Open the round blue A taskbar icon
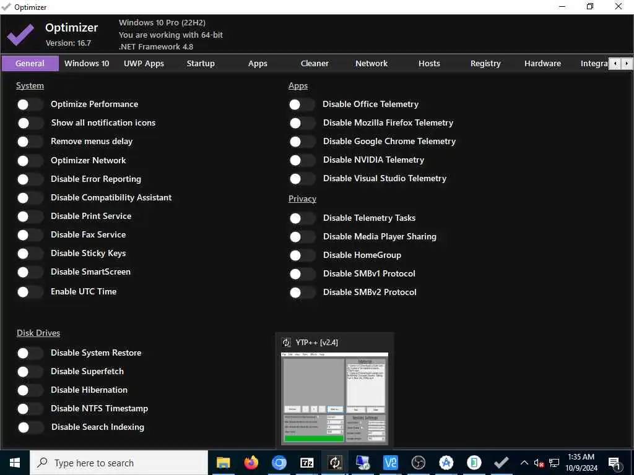Viewport: 634px width, 475px height. point(446,463)
